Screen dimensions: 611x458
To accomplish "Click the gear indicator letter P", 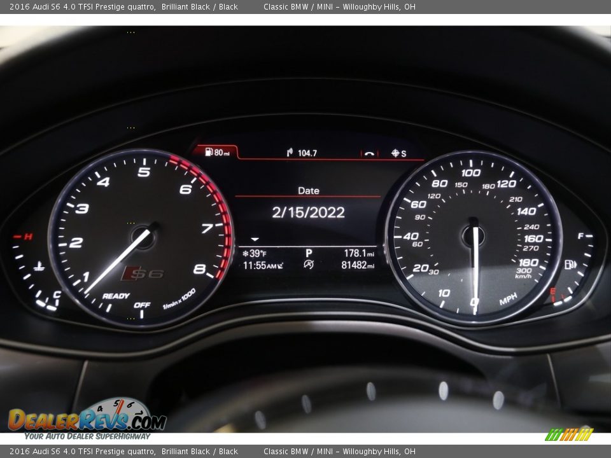I will point(309,253).
